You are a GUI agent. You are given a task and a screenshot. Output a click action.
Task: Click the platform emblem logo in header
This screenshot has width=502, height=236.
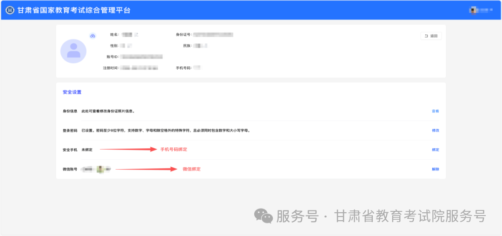coord(10,10)
